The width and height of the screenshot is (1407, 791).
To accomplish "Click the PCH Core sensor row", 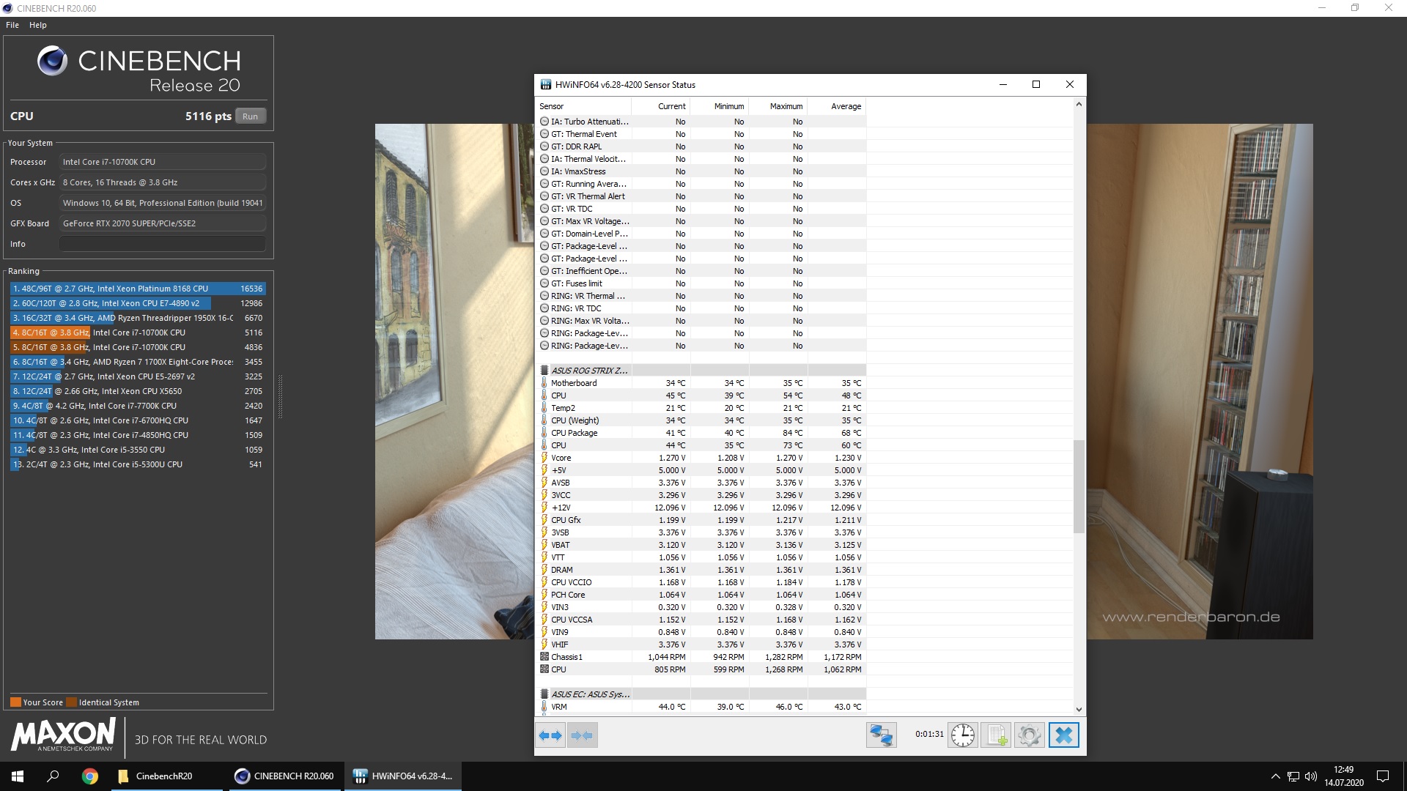I will point(701,595).
